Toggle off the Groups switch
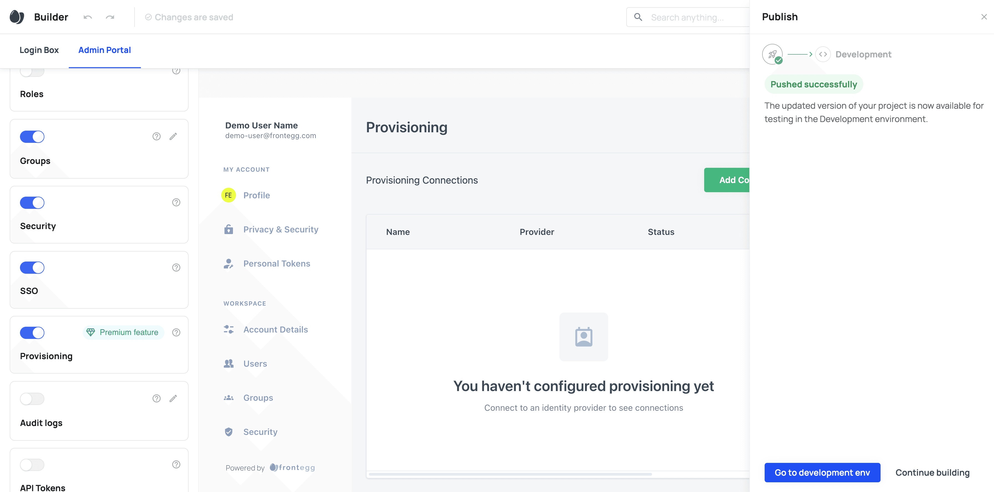Screen dimensions: 994x492 pos(32,137)
